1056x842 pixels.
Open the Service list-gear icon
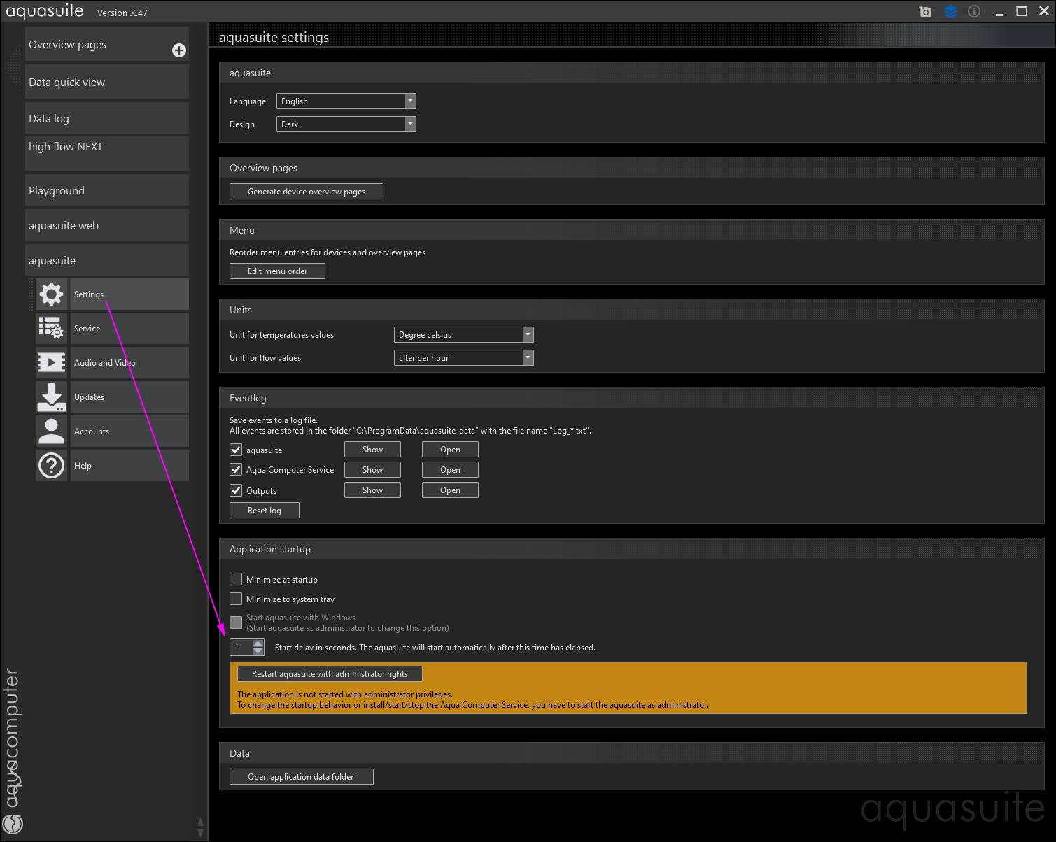pyautogui.click(x=51, y=328)
